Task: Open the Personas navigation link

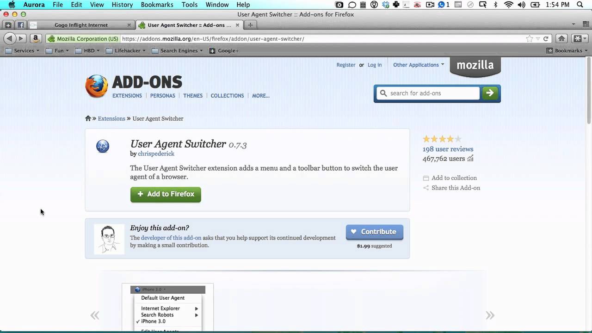Action: pyautogui.click(x=163, y=96)
